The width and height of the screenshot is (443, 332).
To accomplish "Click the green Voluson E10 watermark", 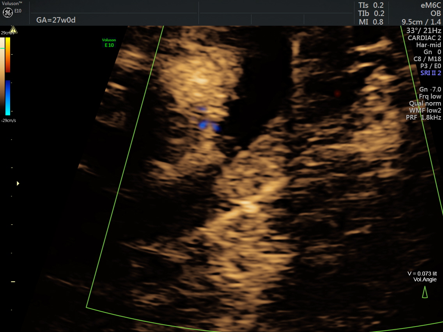I will (x=109, y=42).
